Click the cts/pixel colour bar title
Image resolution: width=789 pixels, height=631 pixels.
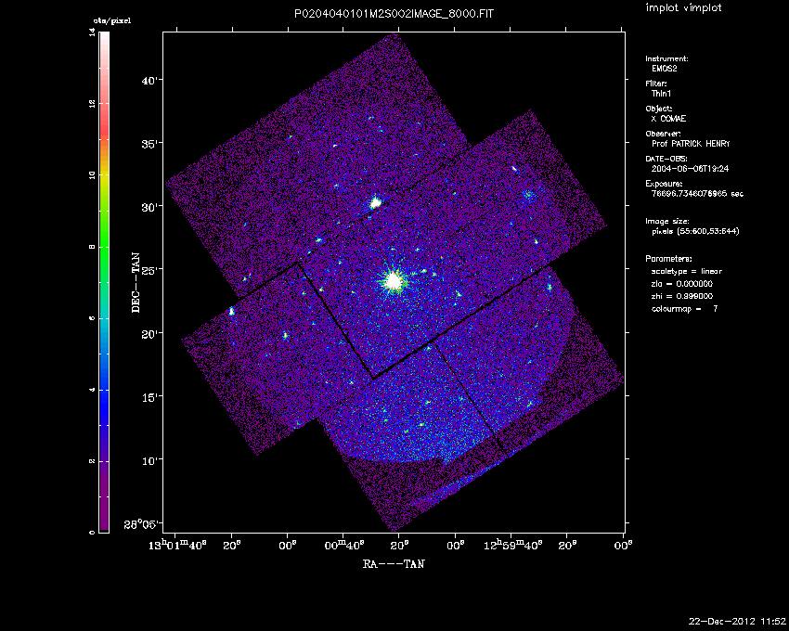coord(112,20)
